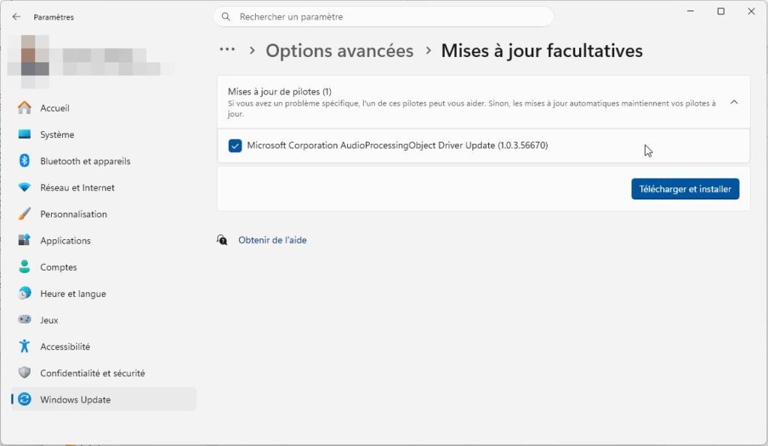Click the Mises à jour facultatives title
Screen dimensions: 768x446
tap(541, 50)
